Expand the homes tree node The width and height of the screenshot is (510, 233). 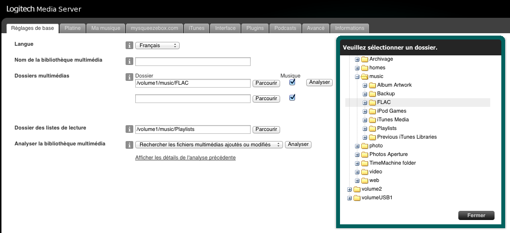pos(357,68)
